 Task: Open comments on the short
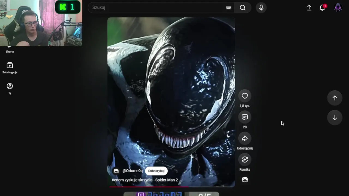(245, 117)
